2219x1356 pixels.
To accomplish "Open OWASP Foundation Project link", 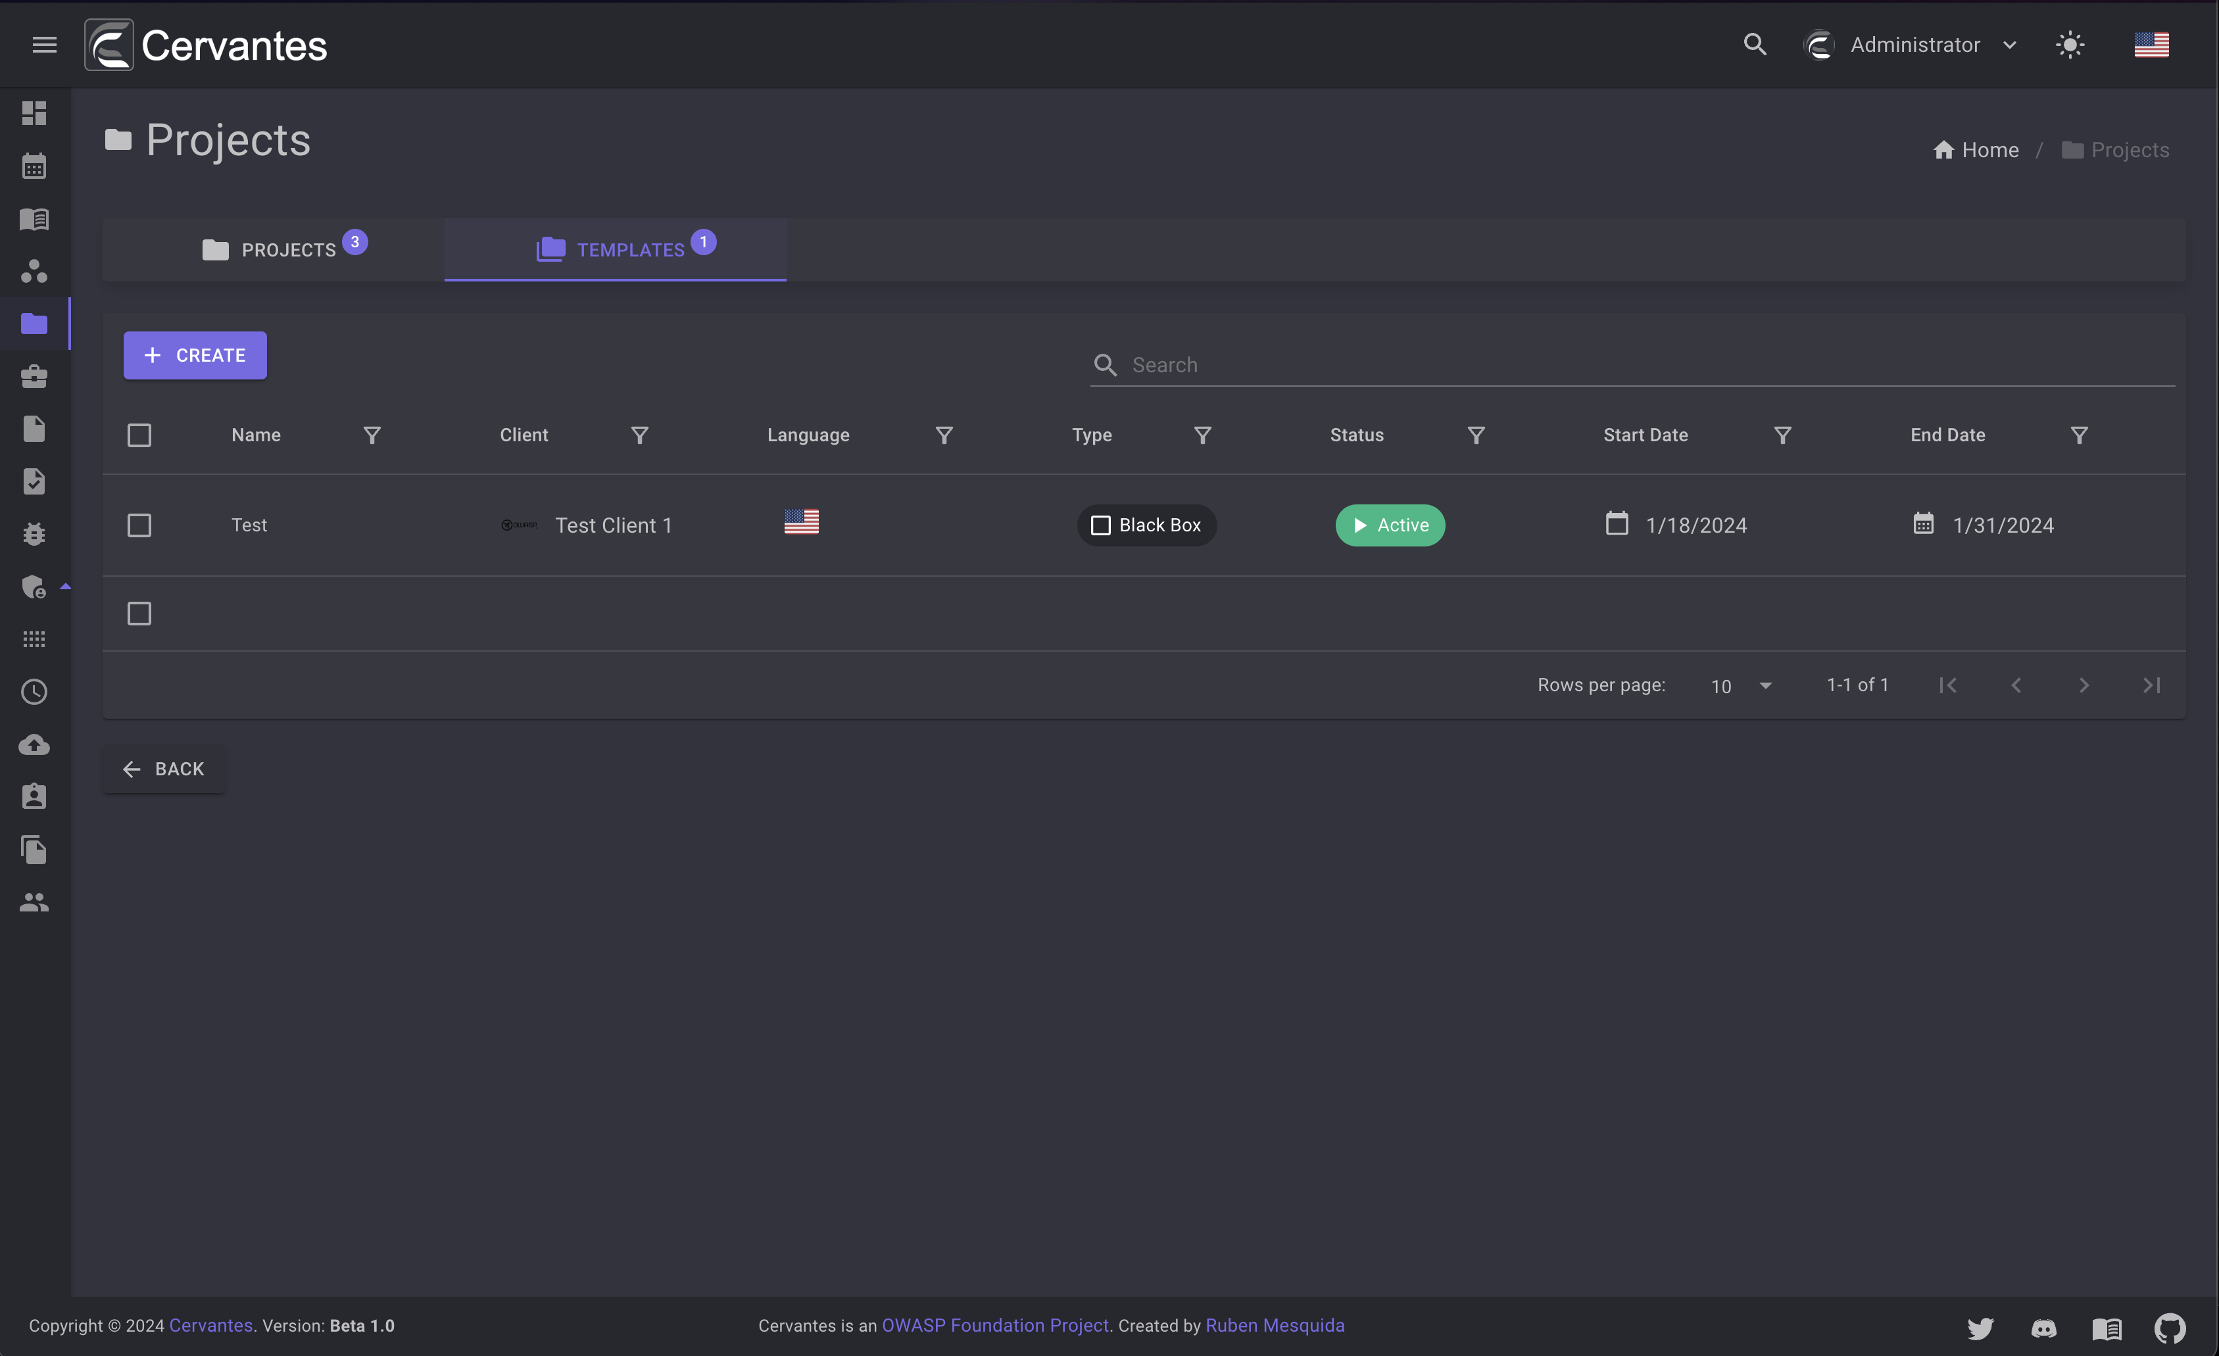I will [x=995, y=1325].
